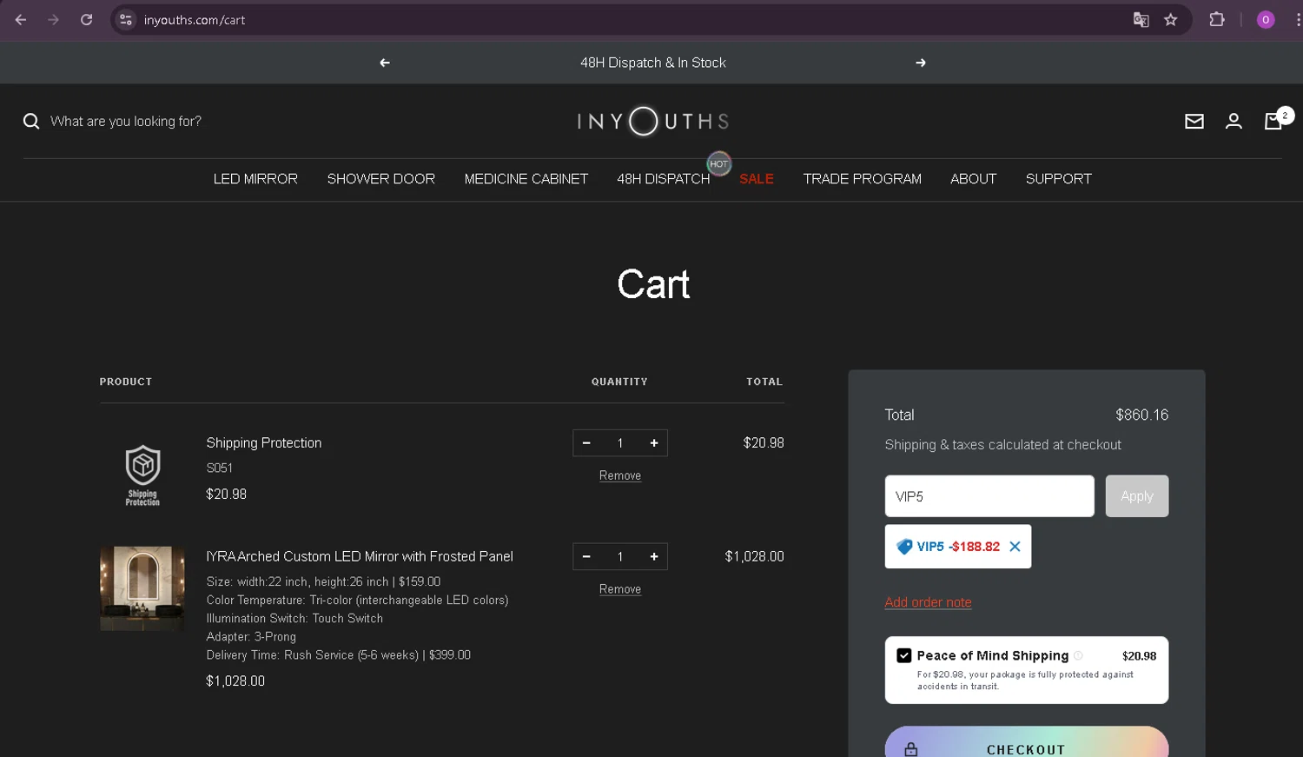Increase Shipping Protection quantity

[x=654, y=443]
